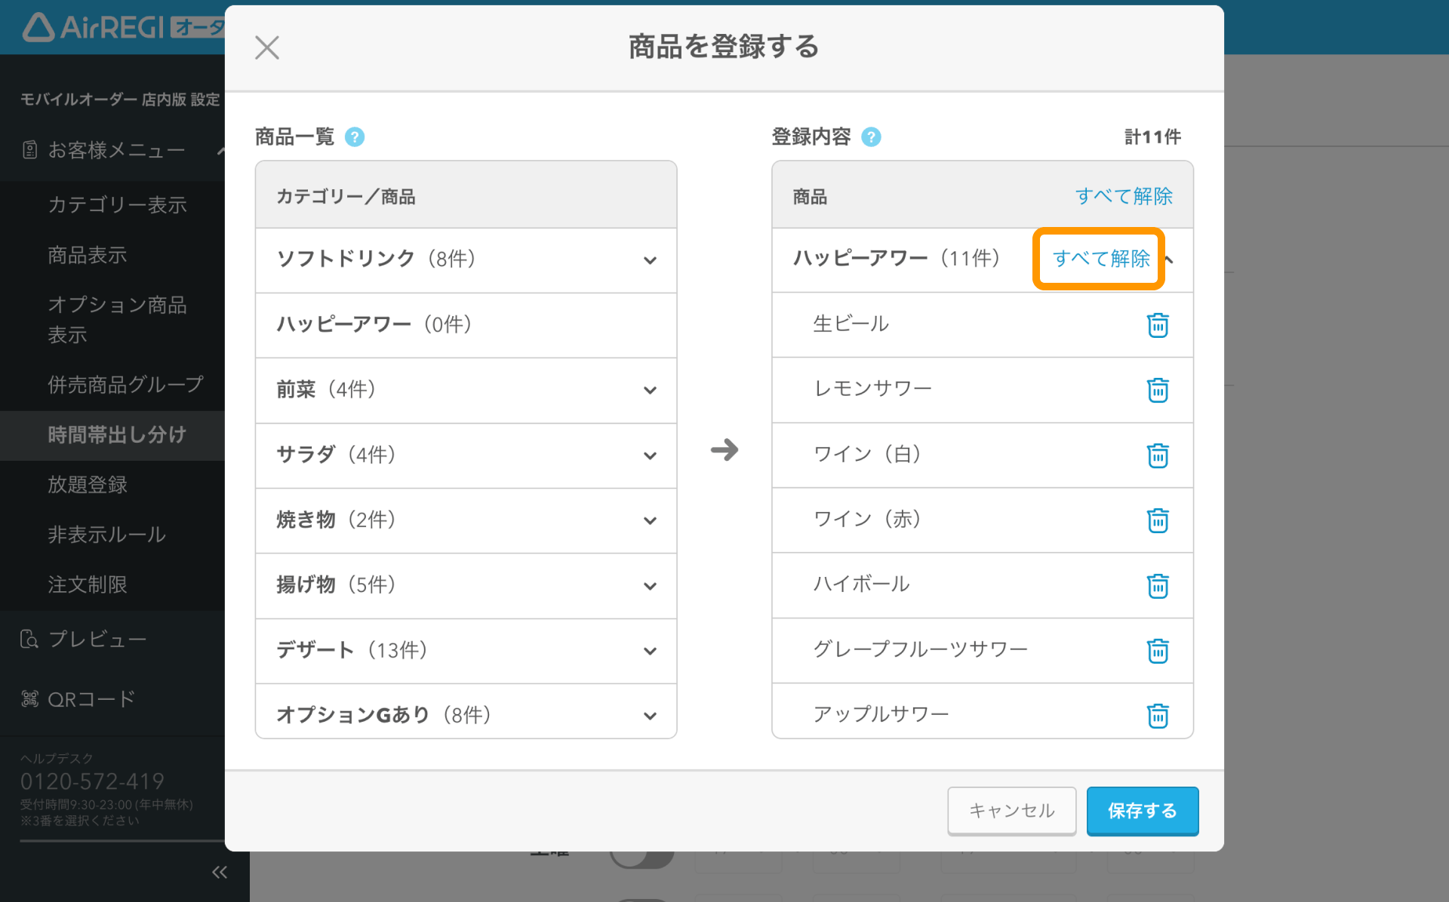This screenshot has width=1449, height=902.
Task: Open QRコード menu item
Action: coord(91,699)
